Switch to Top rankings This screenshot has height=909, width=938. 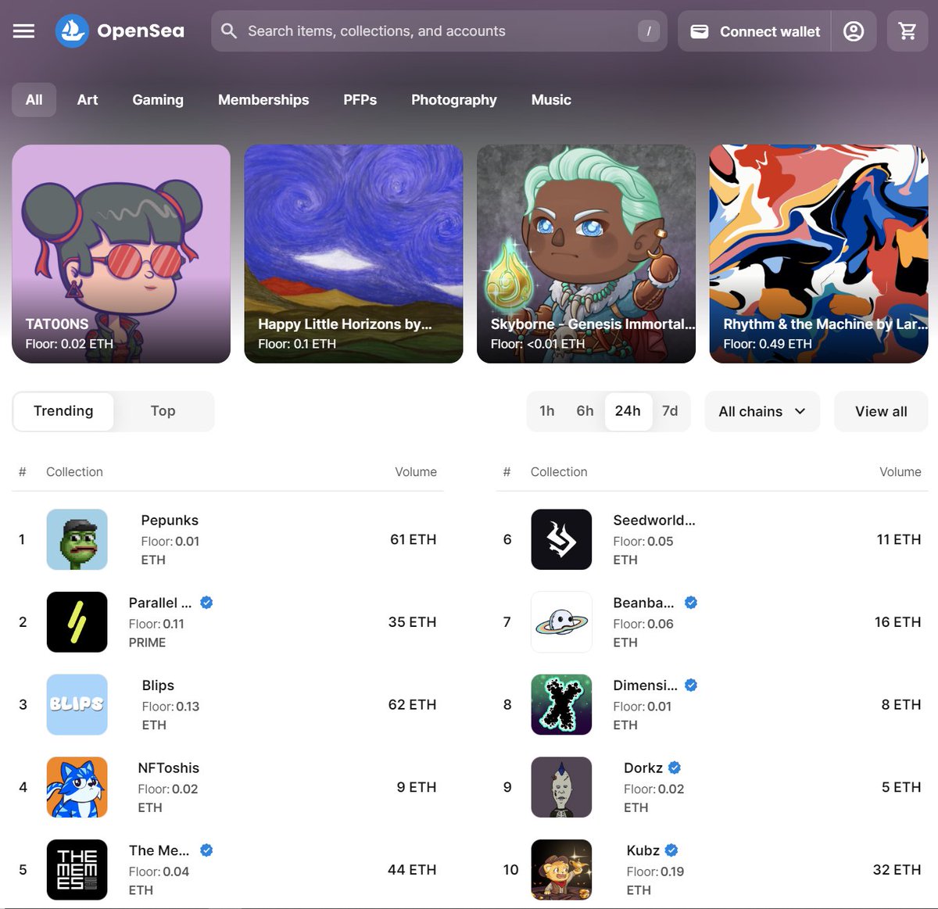(x=163, y=411)
